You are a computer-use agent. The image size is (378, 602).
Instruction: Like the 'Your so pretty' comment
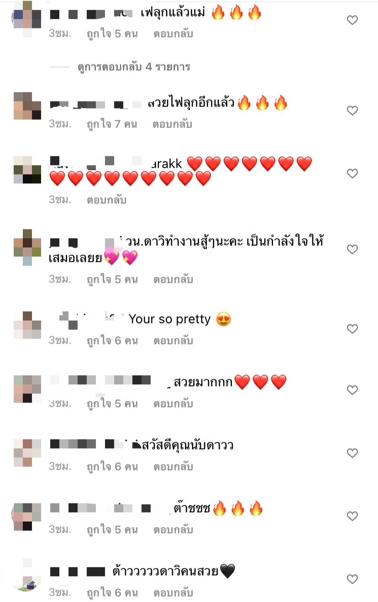click(x=352, y=329)
